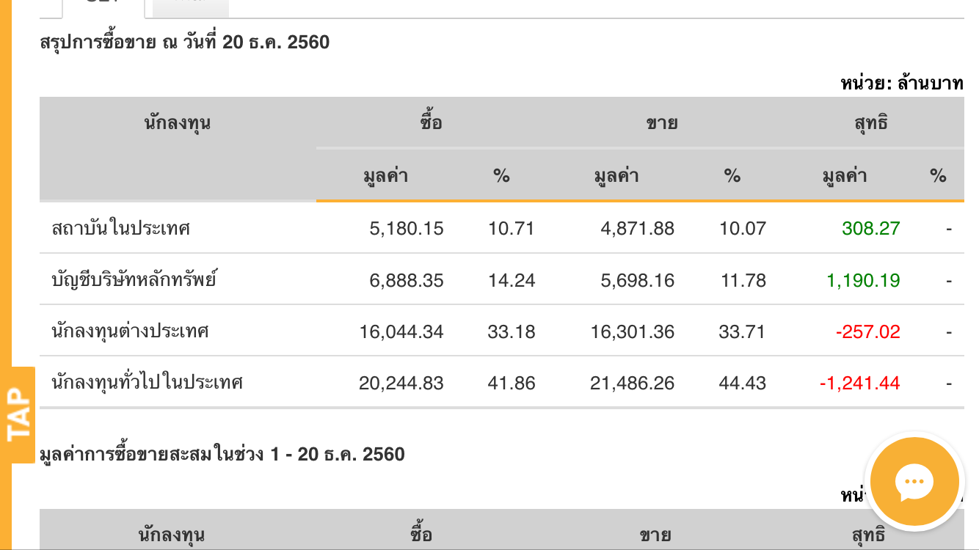Click the heading สรุปการซื้อขาย ณ วันที่ 20 ธ.ค. 2560
This screenshot has height=550, width=979.
pos(185,43)
